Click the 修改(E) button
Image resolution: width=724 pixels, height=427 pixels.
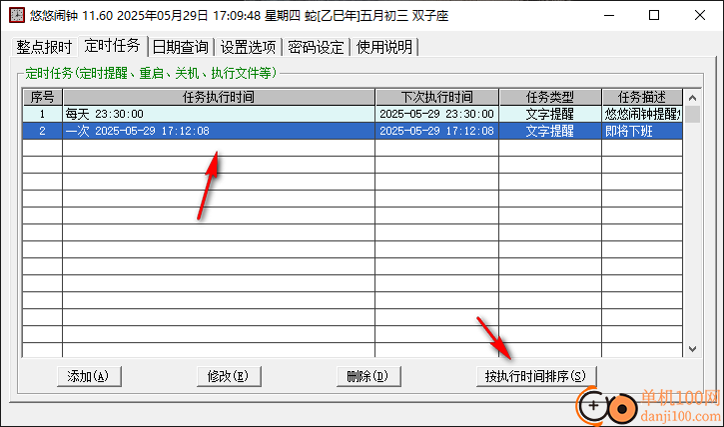[229, 376]
